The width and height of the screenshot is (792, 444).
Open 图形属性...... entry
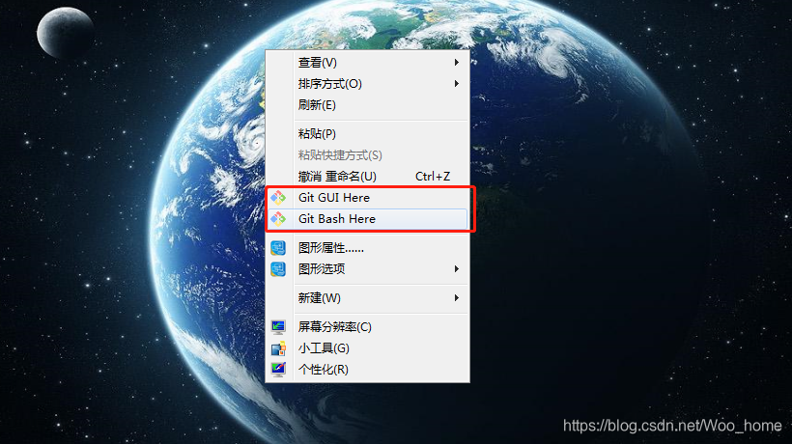click(367, 248)
